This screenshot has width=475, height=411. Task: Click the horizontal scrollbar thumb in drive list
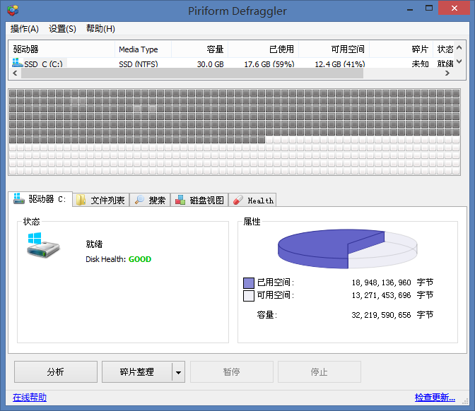192,73
